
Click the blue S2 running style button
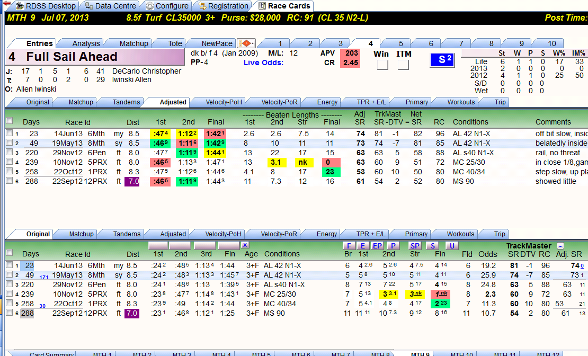pyautogui.click(x=442, y=60)
